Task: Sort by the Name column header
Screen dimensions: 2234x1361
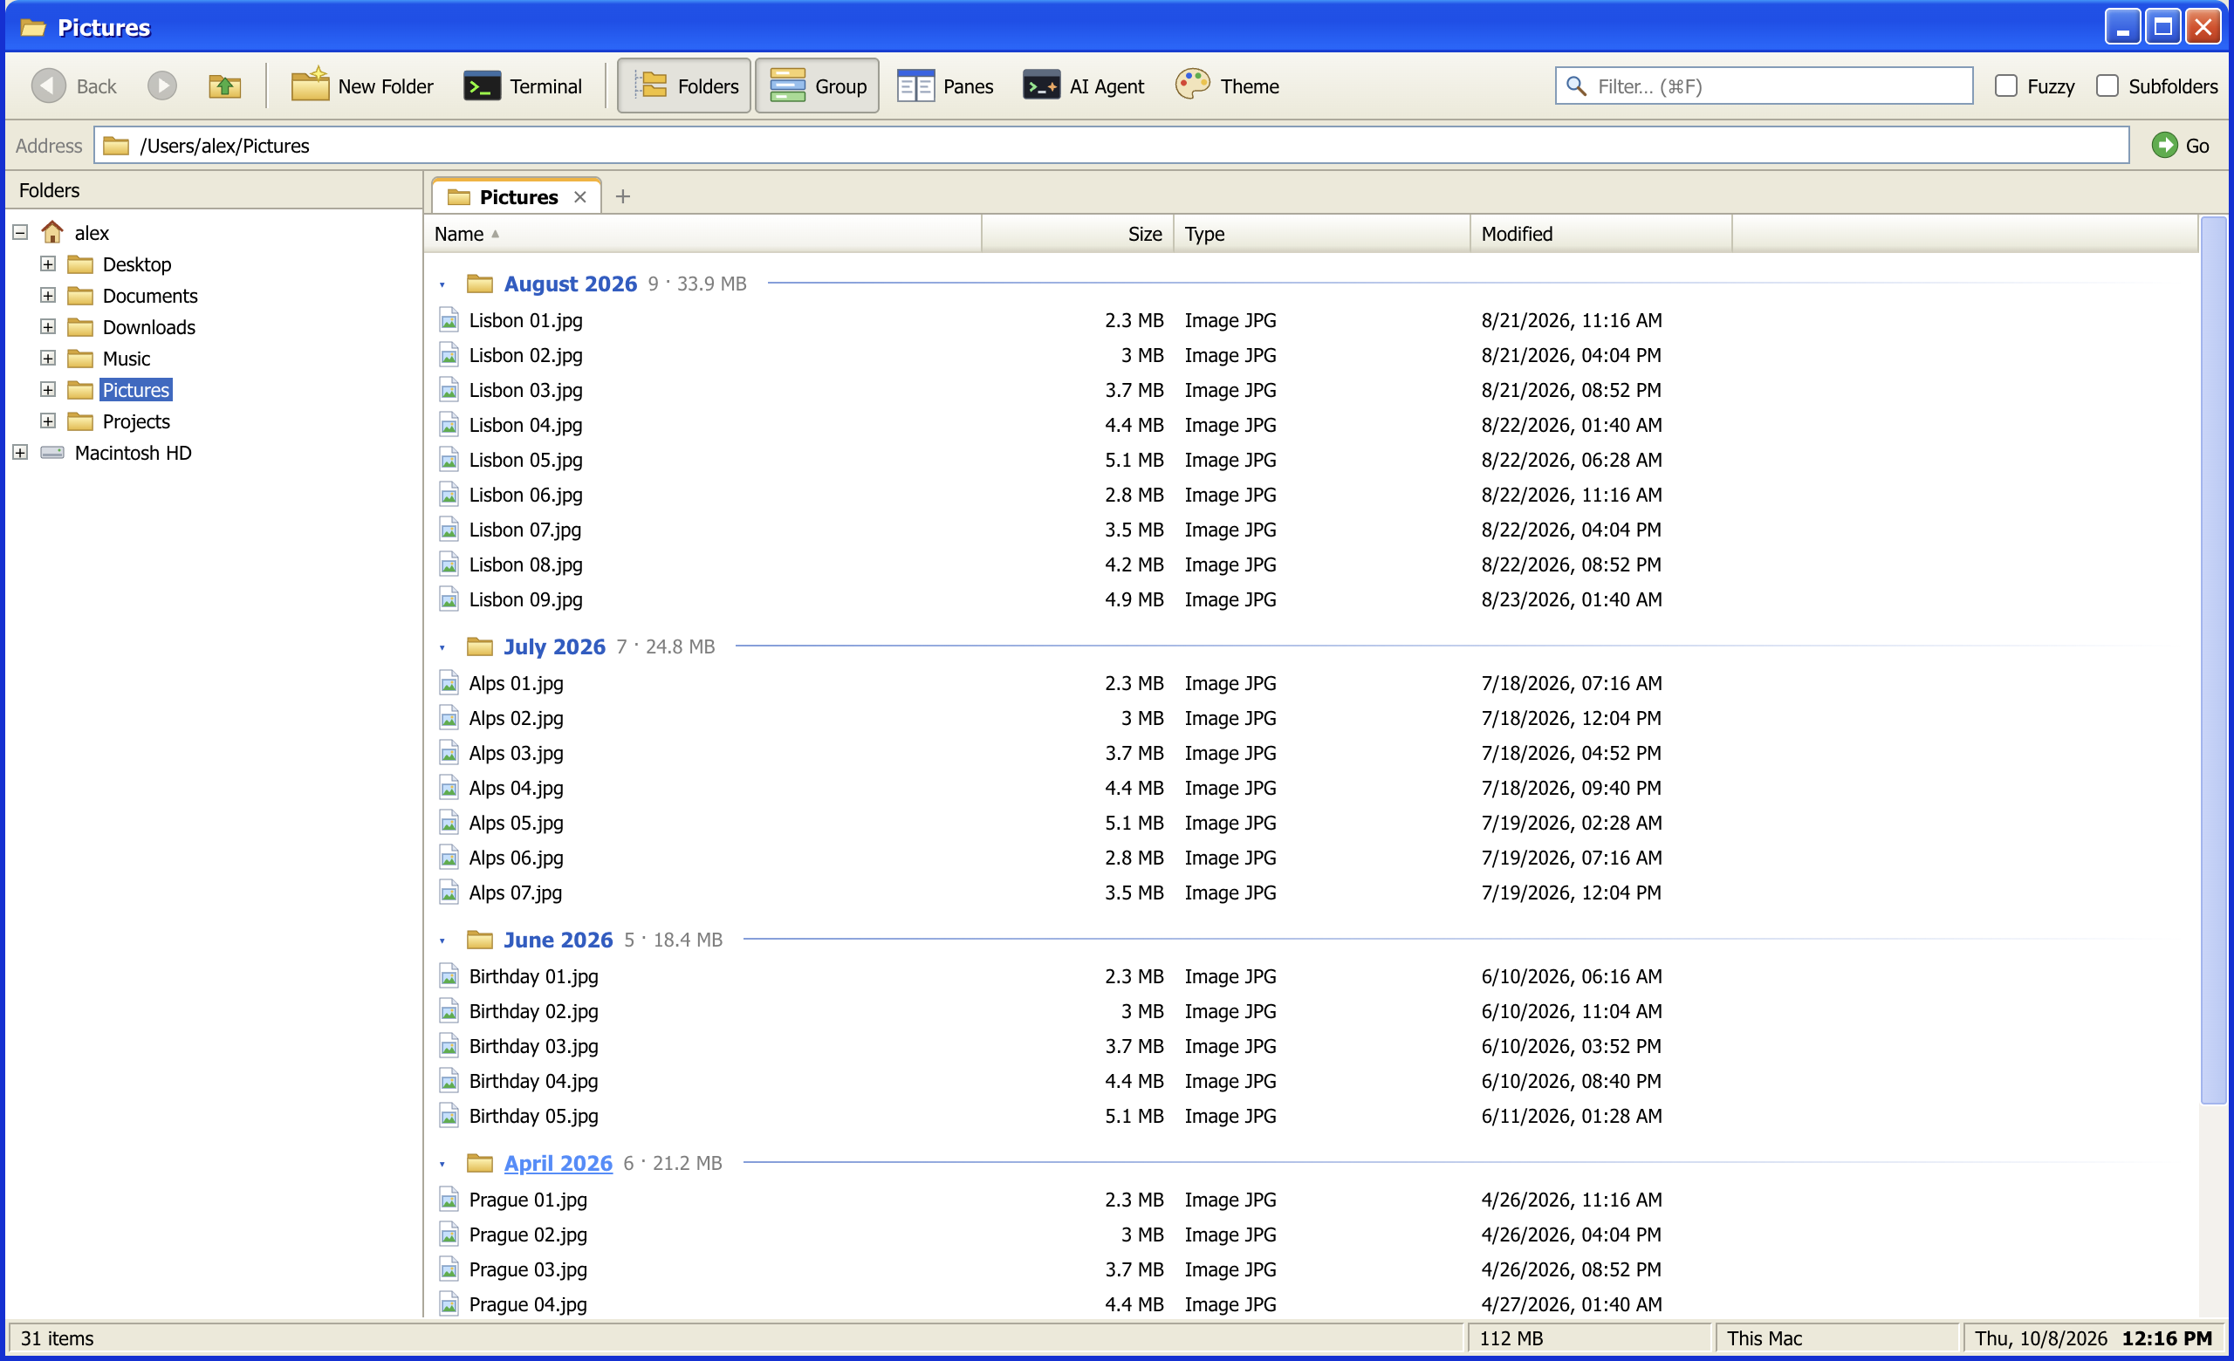Action: [702, 234]
